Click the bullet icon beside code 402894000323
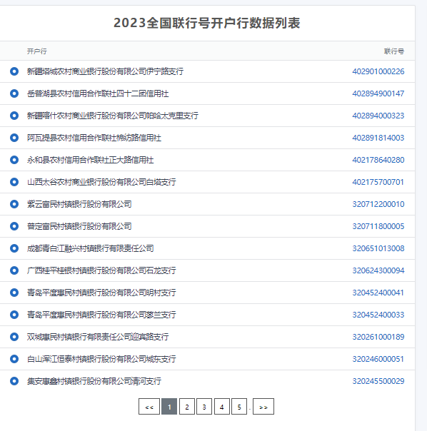The image size is (427, 431). pos(14,116)
